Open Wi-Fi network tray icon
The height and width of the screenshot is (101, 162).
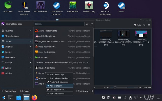[x=136, y=97]
